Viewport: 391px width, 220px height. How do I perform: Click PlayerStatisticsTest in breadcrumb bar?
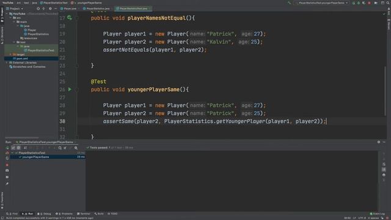coord(54,2)
